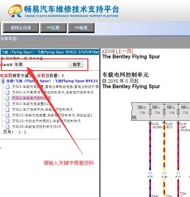Screen dimensions: 190x197
Task: Click the red-blue rt/bl wire
Action: pos(150,147)
